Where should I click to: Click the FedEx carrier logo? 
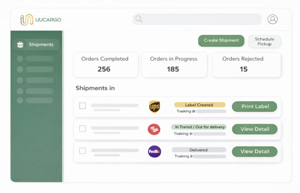click(x=154, y=151)
